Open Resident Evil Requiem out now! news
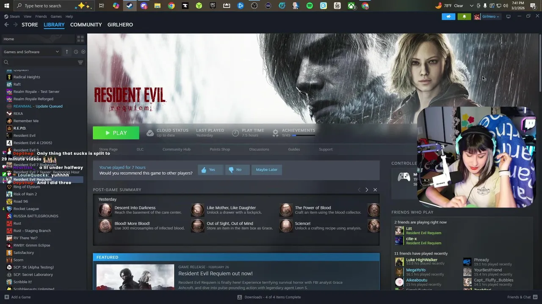 [x=216, y=274]
